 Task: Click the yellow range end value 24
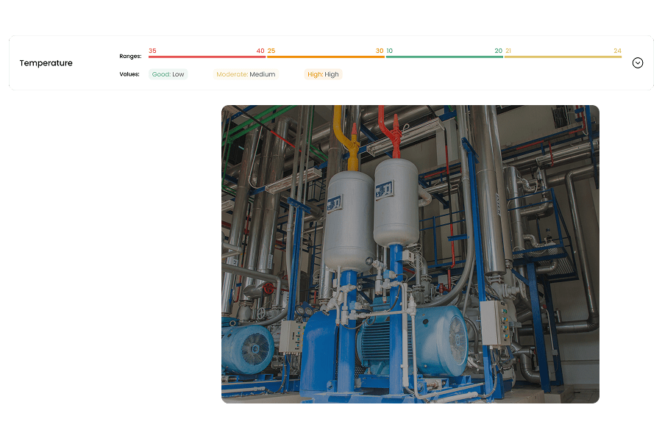[x=617, y=51]
